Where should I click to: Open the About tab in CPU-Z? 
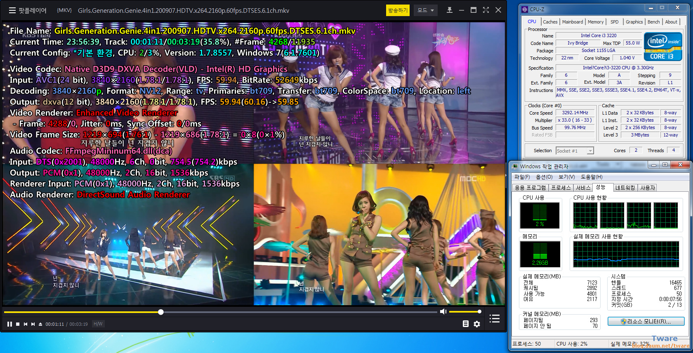671,22
